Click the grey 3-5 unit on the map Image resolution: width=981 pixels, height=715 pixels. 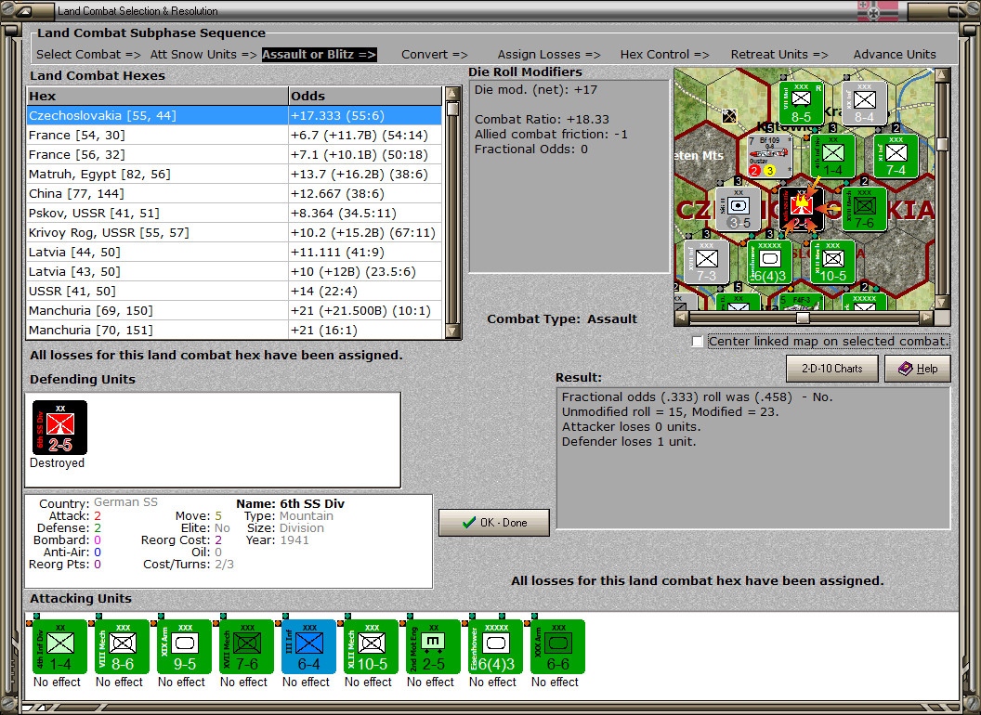739,210
